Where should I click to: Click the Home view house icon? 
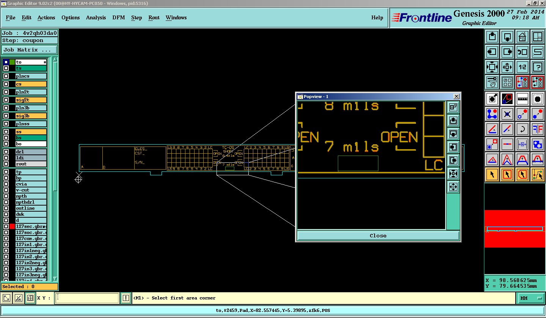click(522, 37)
